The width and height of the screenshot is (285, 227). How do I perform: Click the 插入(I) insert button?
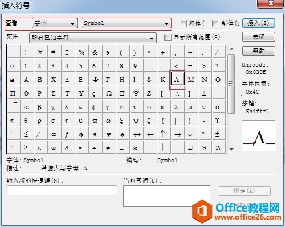[259, 23]
